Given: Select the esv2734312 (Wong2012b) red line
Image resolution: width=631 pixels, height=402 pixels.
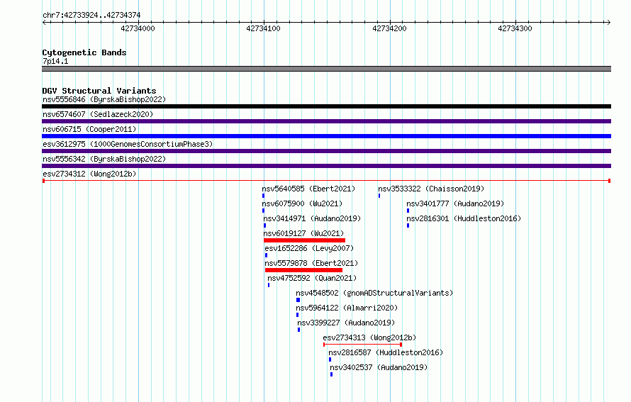Looking at the screenshot, I should click(326, 181).
